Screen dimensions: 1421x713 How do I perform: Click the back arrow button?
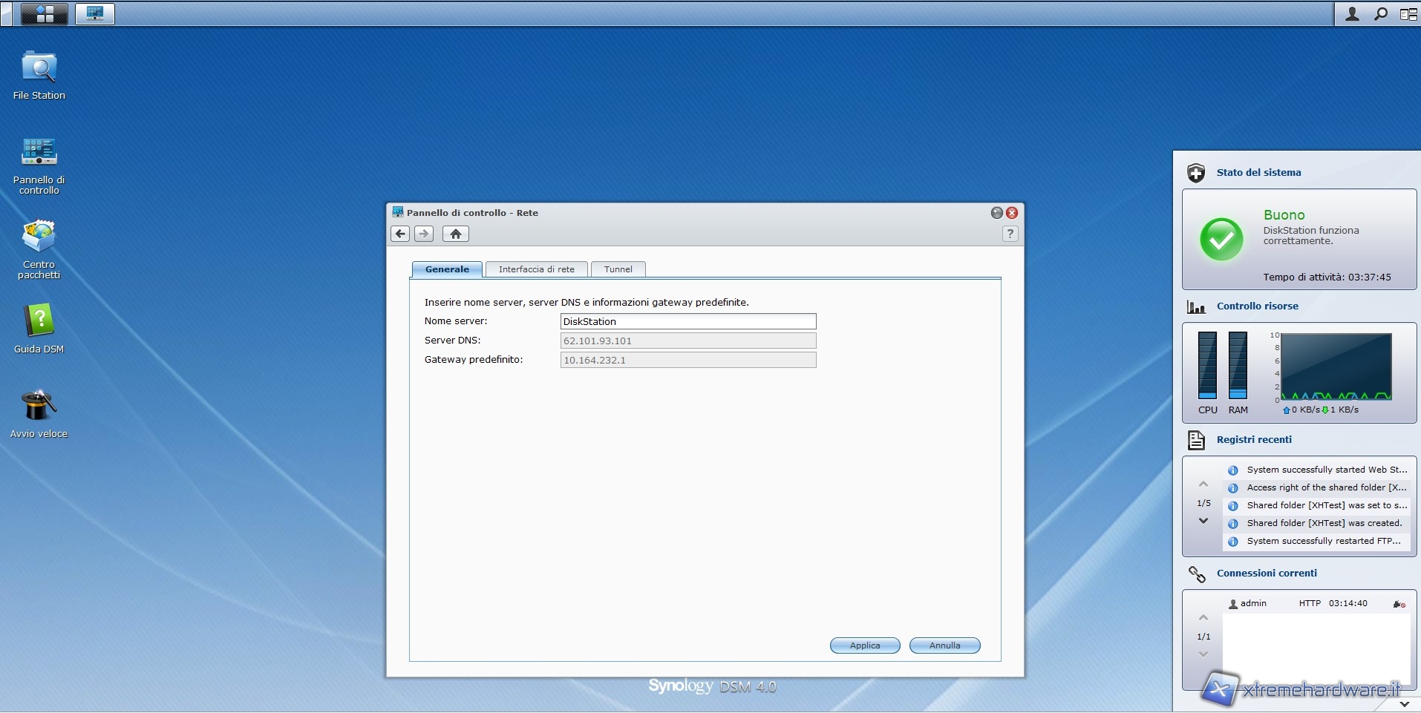pyautogui.click(x=400, y=234)
